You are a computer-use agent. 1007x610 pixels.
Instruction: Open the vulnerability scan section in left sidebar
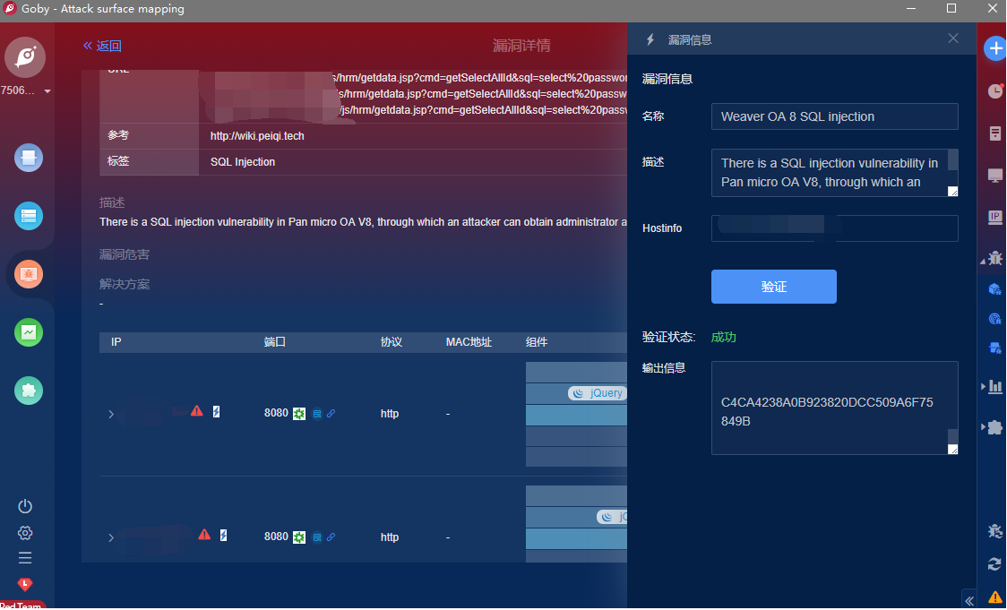coord(29,273)
